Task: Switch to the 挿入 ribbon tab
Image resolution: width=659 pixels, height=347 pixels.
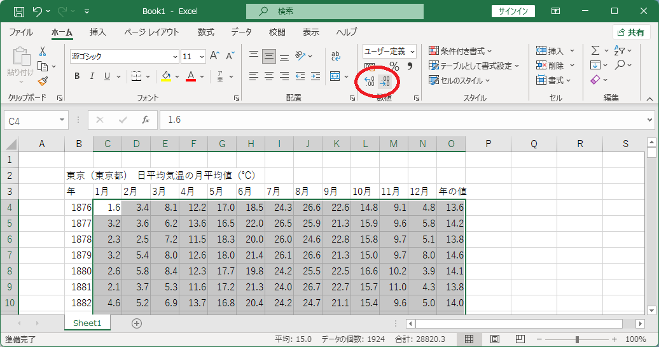Action: (97, 32)
